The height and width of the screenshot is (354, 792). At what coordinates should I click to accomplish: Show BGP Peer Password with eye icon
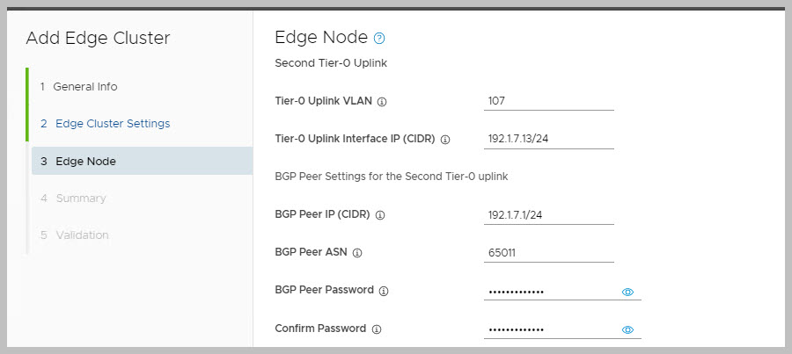pyautogui.click(x=627, y=292)
